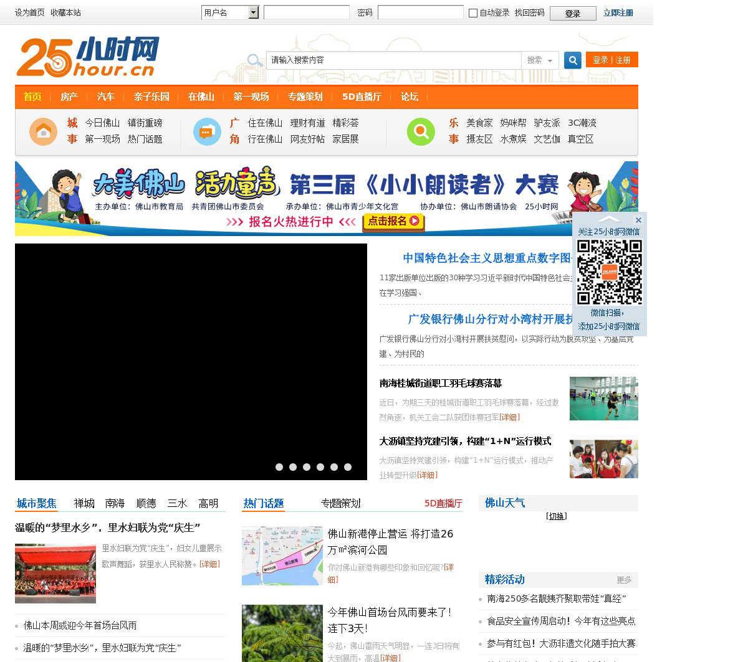Click the 25小时网 hour.cn logo
This screenshot has width=748, height=662.
(88, 57)
